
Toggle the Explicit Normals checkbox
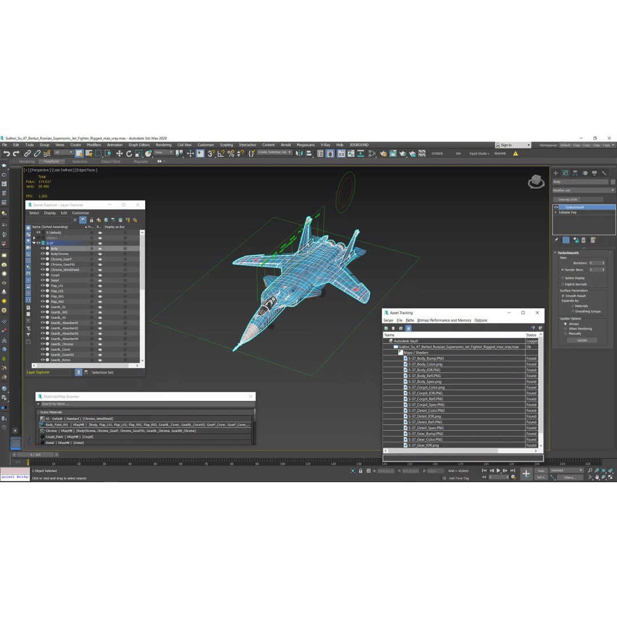(563, 284)
